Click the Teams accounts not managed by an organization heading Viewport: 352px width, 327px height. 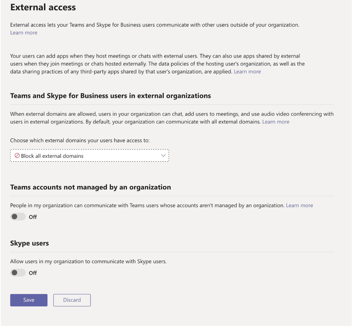(x=91, y=187)
